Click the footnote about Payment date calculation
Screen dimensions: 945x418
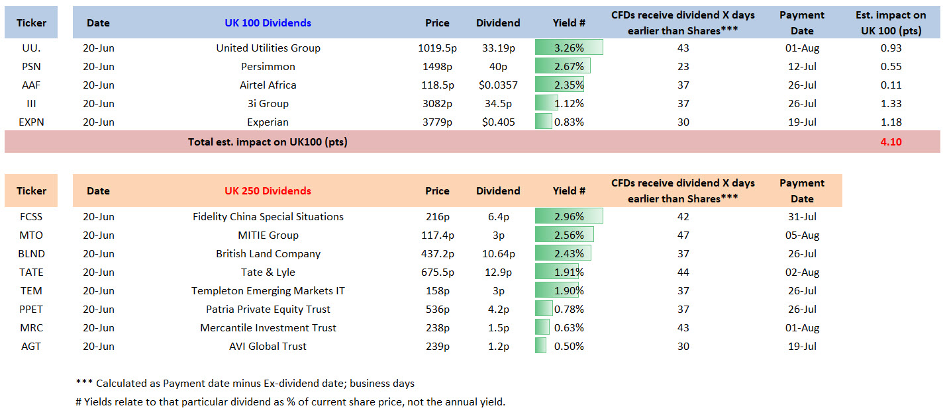click(x=245, y=384)
